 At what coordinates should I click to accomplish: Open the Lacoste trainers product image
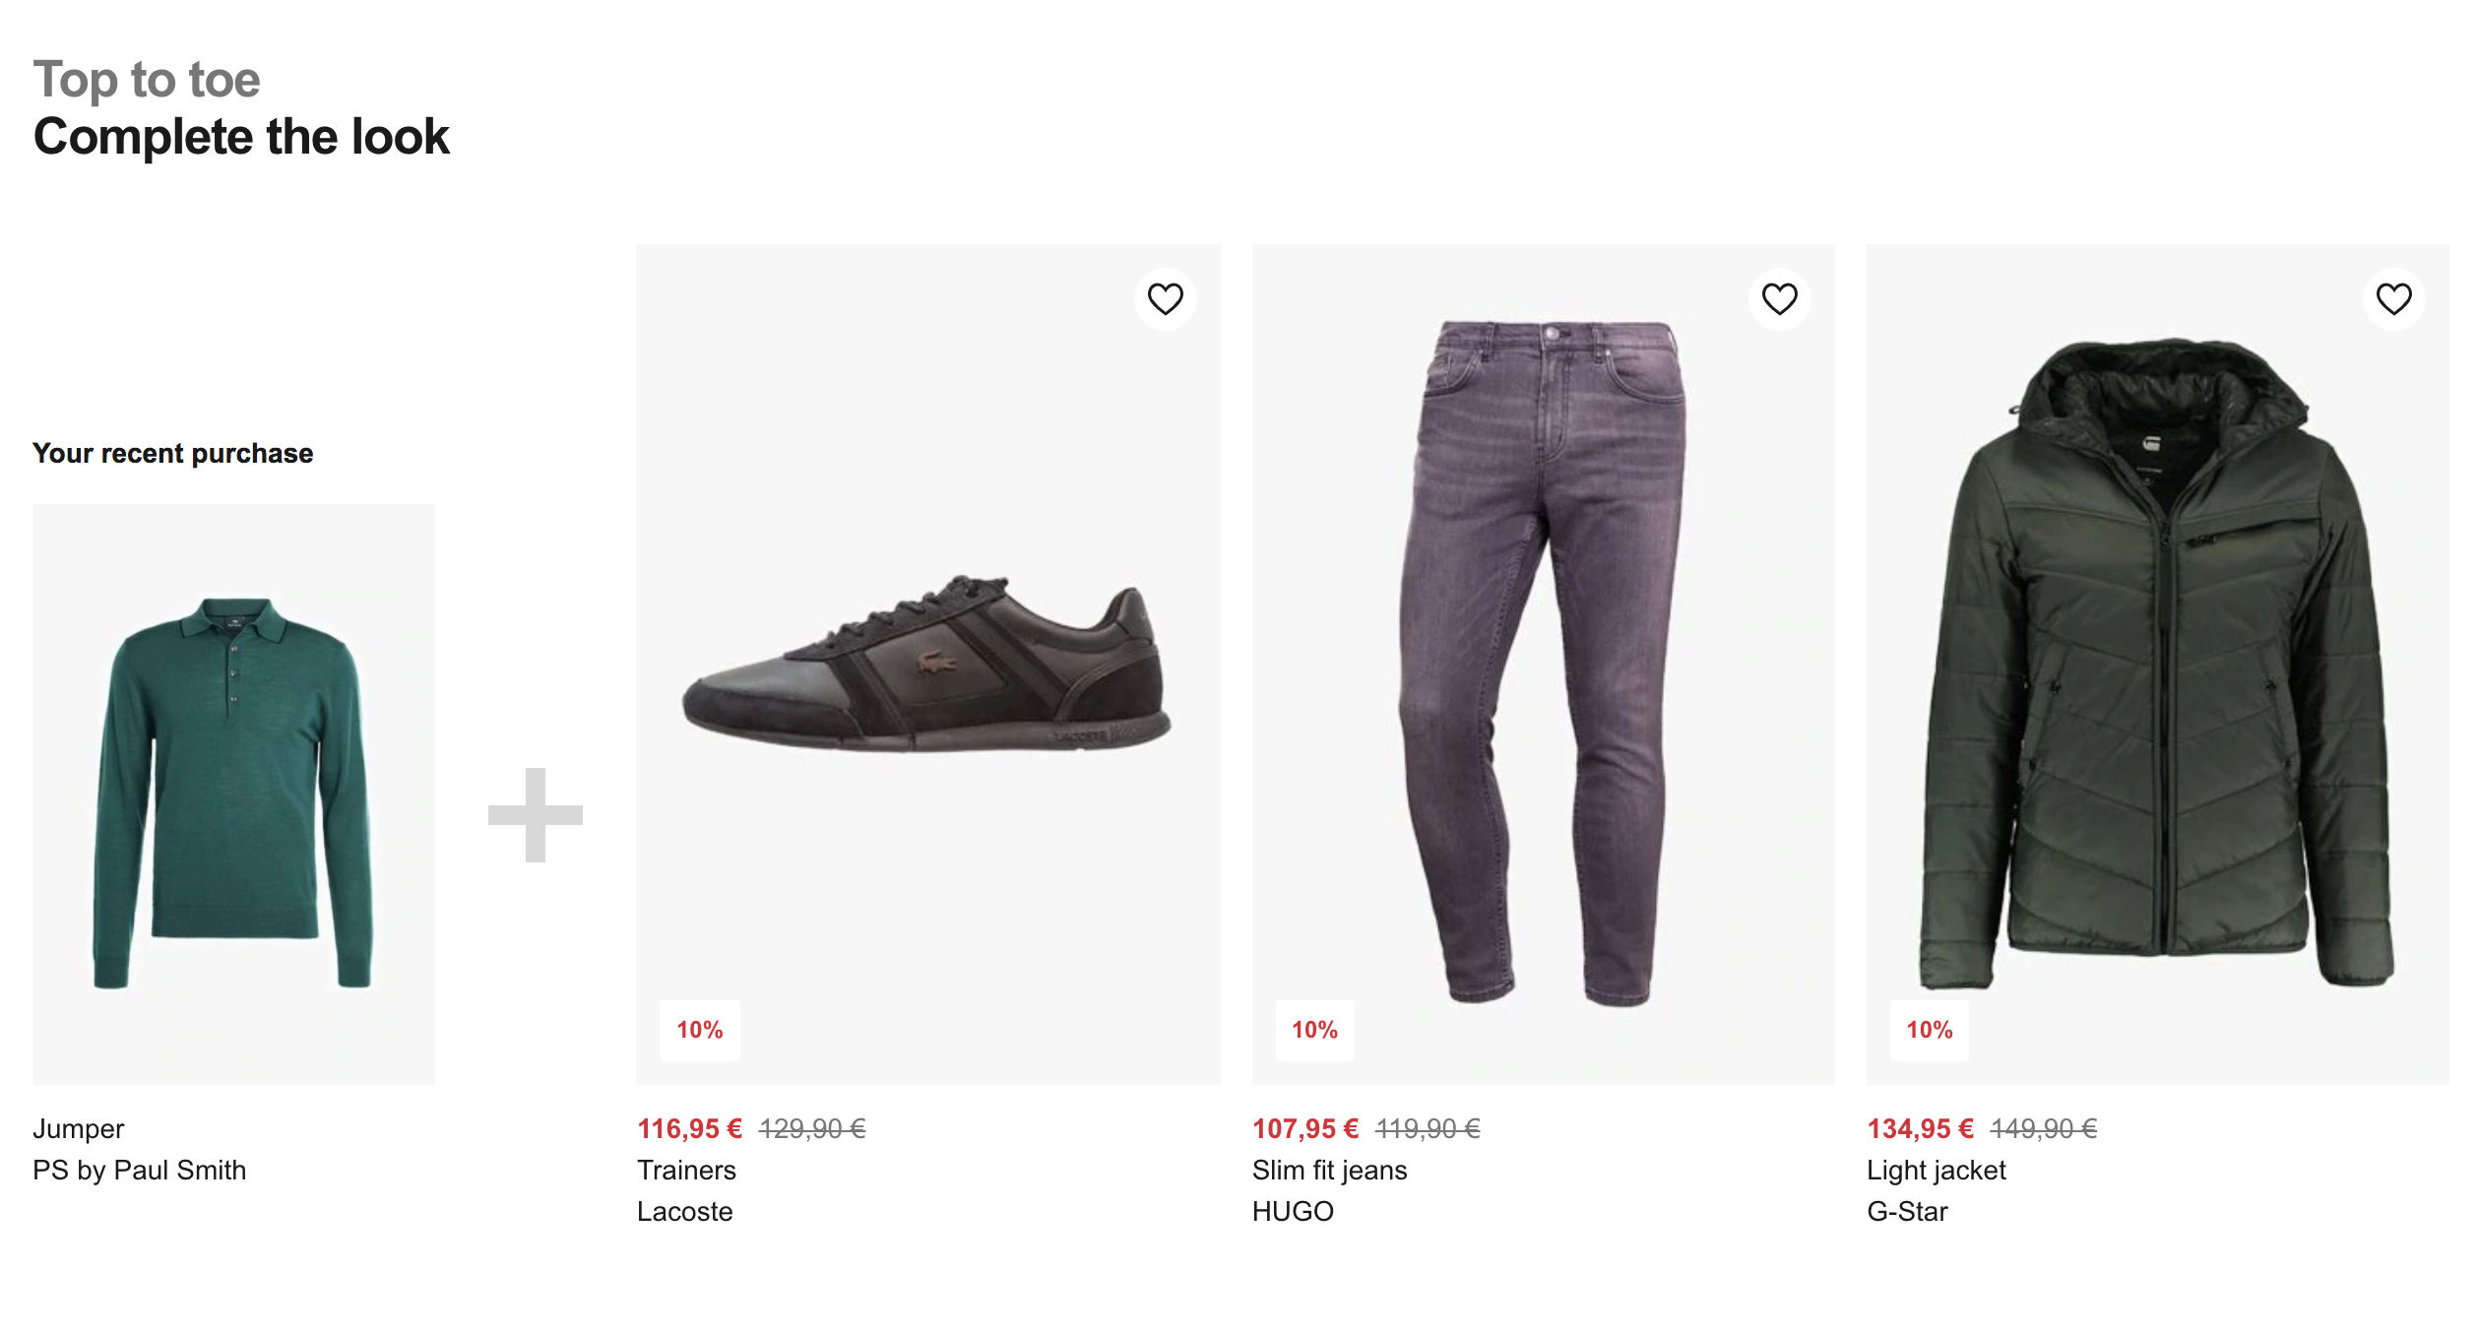coord(927,664)
